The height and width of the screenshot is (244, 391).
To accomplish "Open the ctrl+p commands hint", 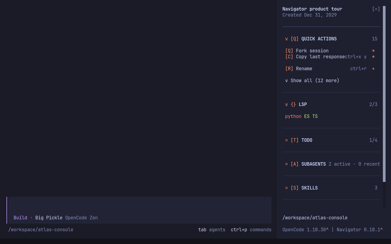I will pos(251,230).
